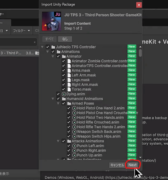Collapse the Animator folder
The image size is (168, 180).
[53, 56]
